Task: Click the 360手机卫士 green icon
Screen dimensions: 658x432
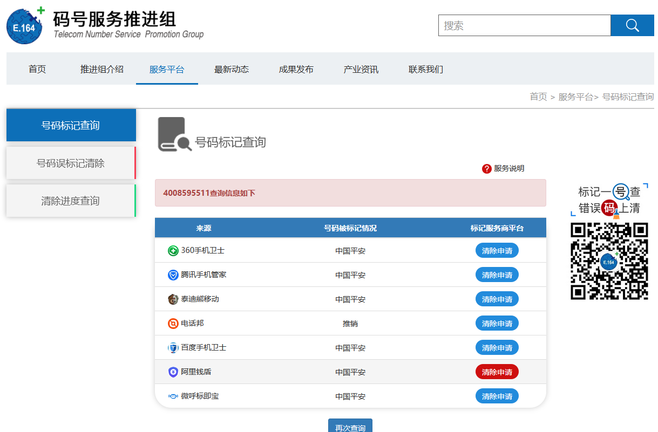Action: point(173,251)
